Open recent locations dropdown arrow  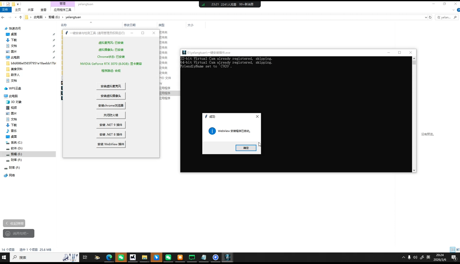point(16,17)
